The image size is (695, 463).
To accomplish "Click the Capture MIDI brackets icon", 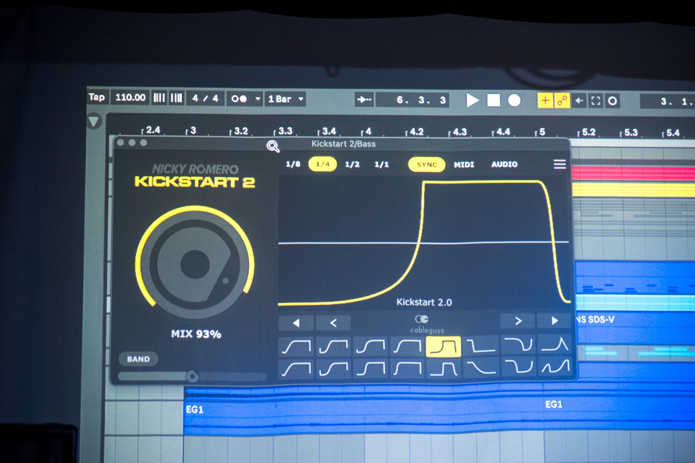I will pos(596,101).
